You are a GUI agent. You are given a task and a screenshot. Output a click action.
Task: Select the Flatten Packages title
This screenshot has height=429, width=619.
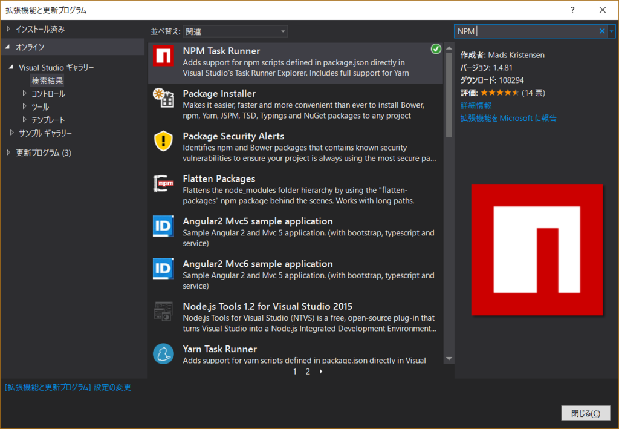tap(219, 179)
